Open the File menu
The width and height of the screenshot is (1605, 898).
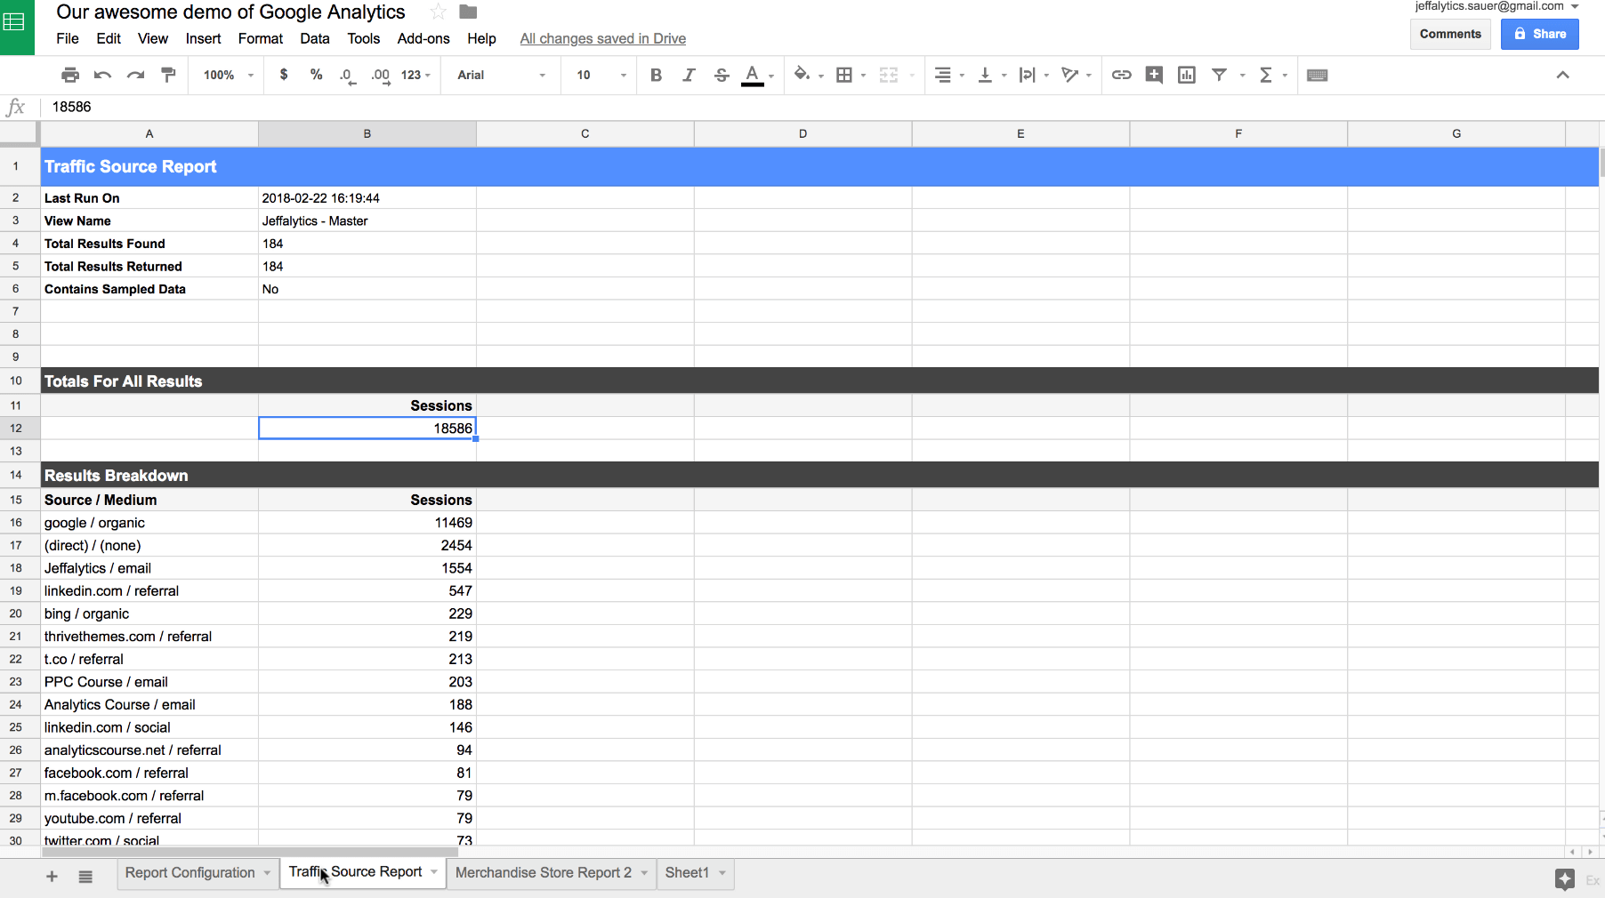tap(68, 38)
